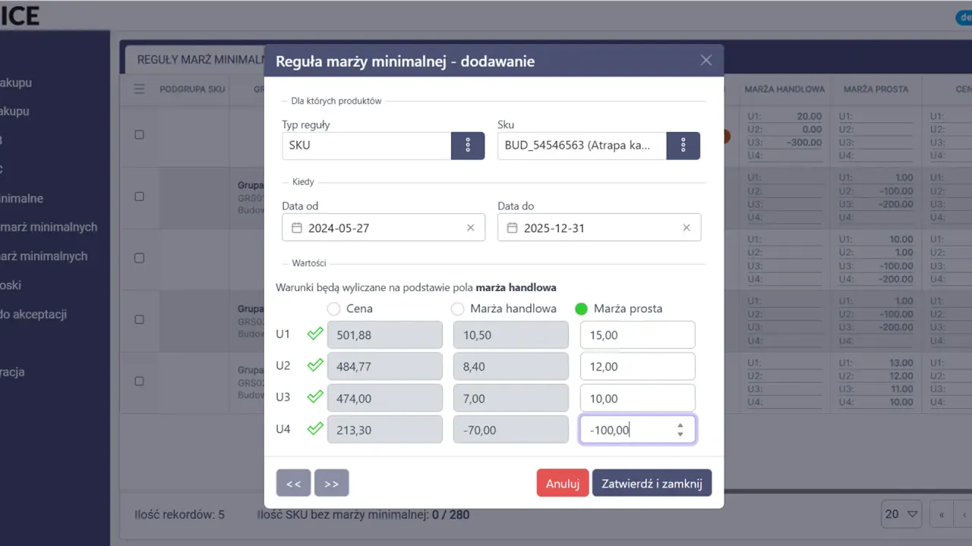Tick the fourth table row checkbox

coord(139,319)
